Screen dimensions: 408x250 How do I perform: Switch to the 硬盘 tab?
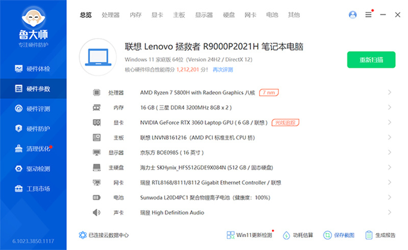coord(229,15)
